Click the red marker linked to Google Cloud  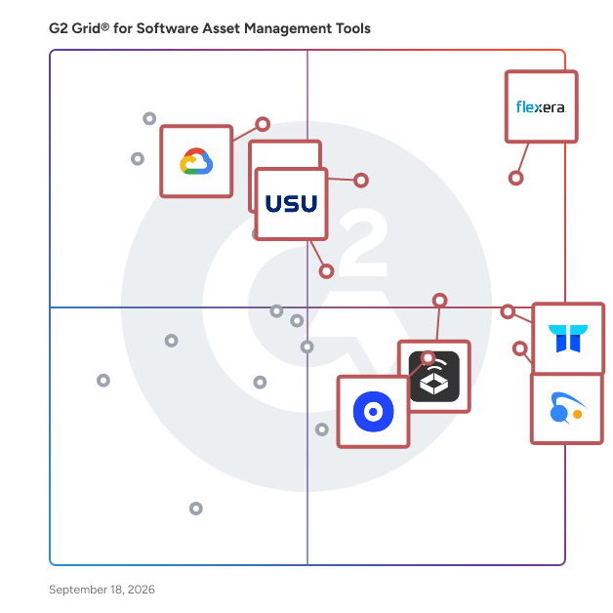pyautogui.click(x=263, y=124)
